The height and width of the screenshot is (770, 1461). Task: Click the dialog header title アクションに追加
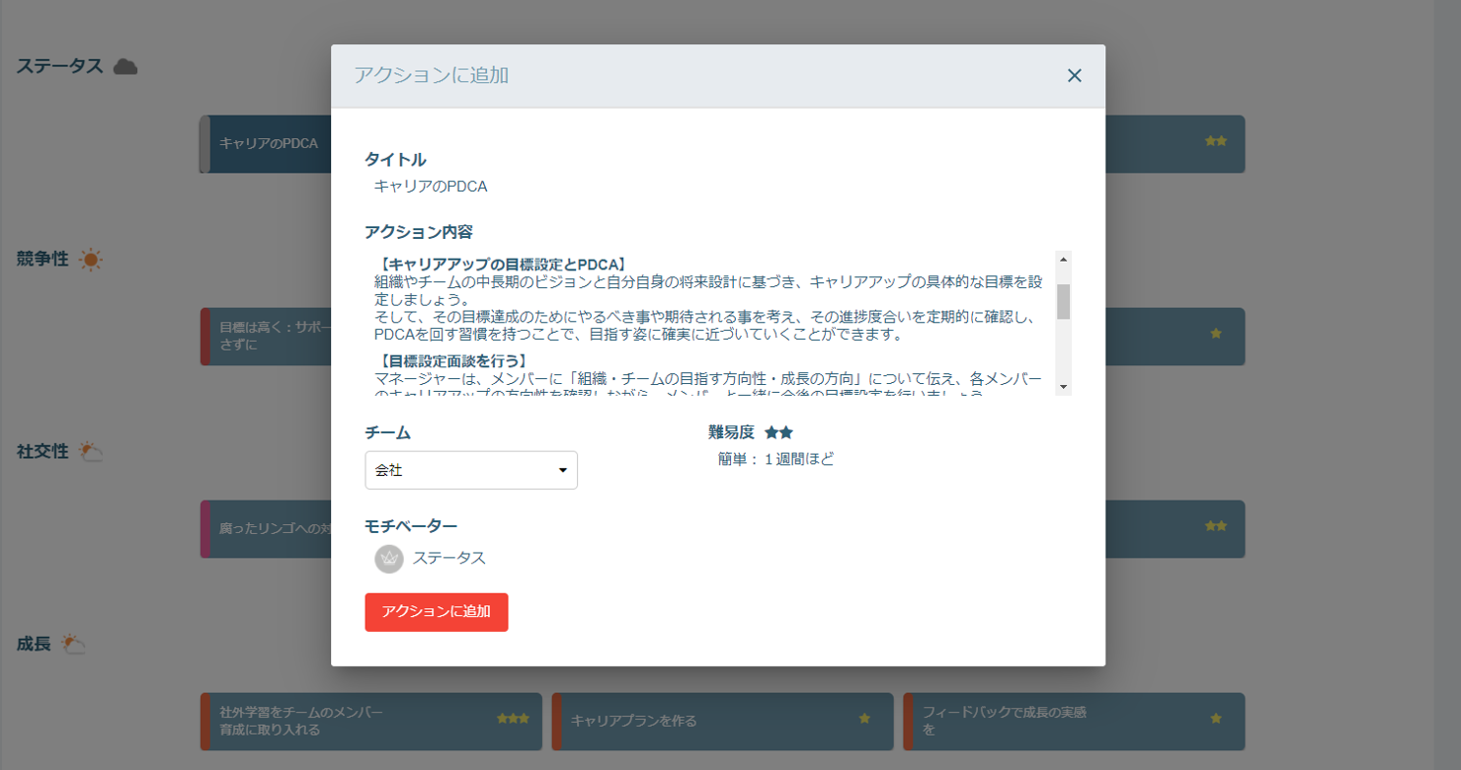click(432, 75)
